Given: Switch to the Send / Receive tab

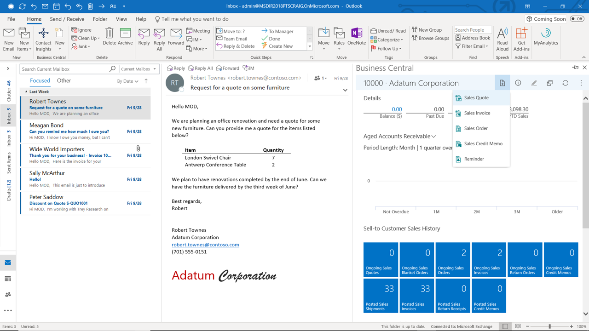Looking at the screenshot, I should point(67,19).
